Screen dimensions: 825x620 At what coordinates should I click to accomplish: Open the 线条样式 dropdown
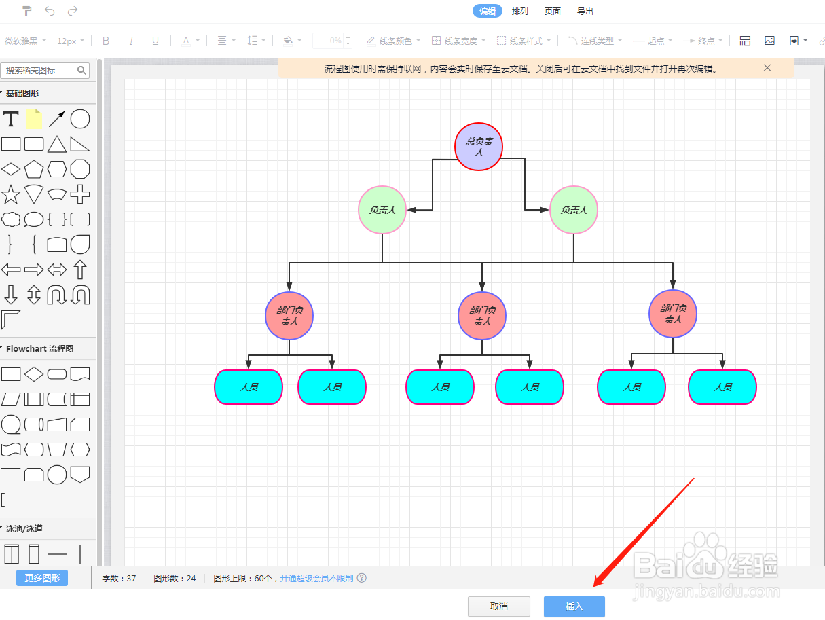(x=524, y=41)
